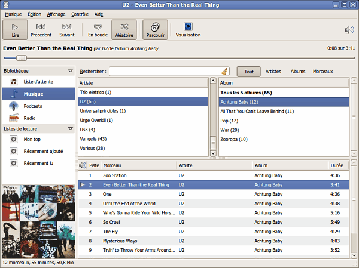
Task: Click the play indicator on track 2 row
Action: 83,184
